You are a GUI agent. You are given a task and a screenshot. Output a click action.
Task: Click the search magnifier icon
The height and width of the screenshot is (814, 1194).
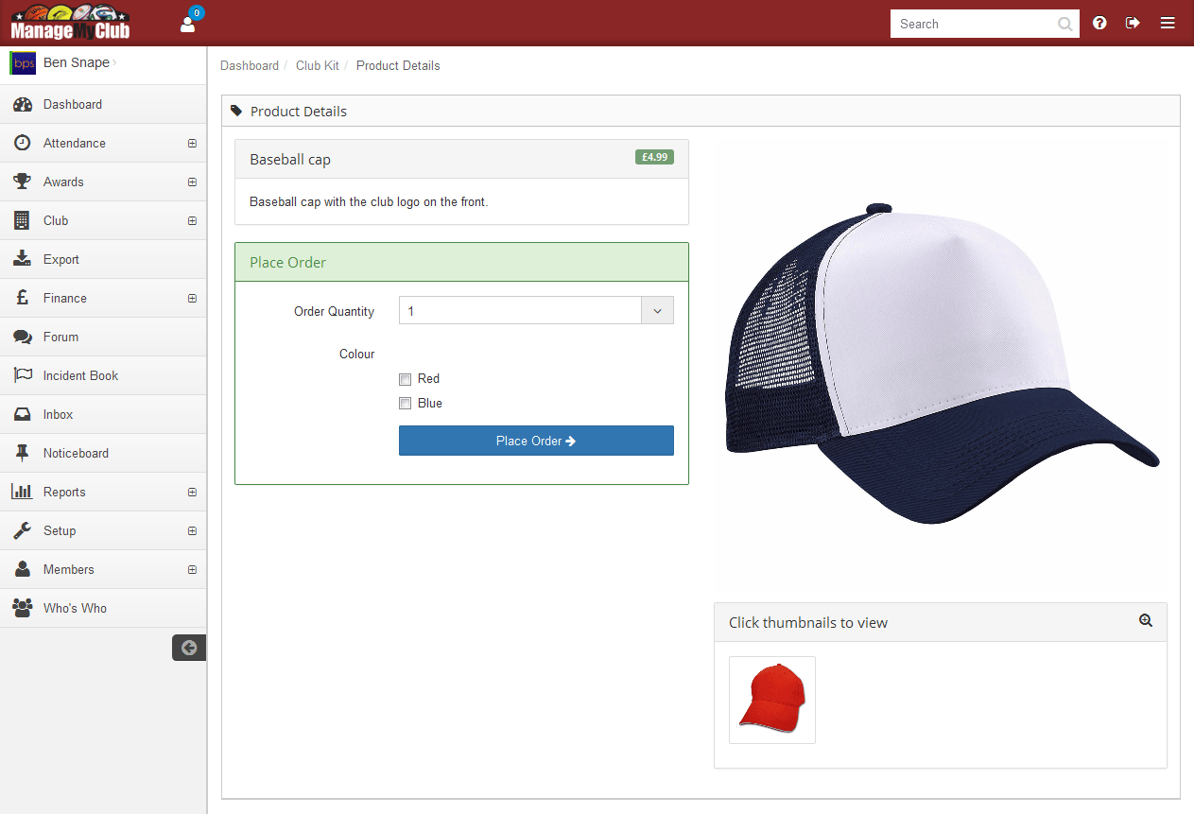(1065, 25)
